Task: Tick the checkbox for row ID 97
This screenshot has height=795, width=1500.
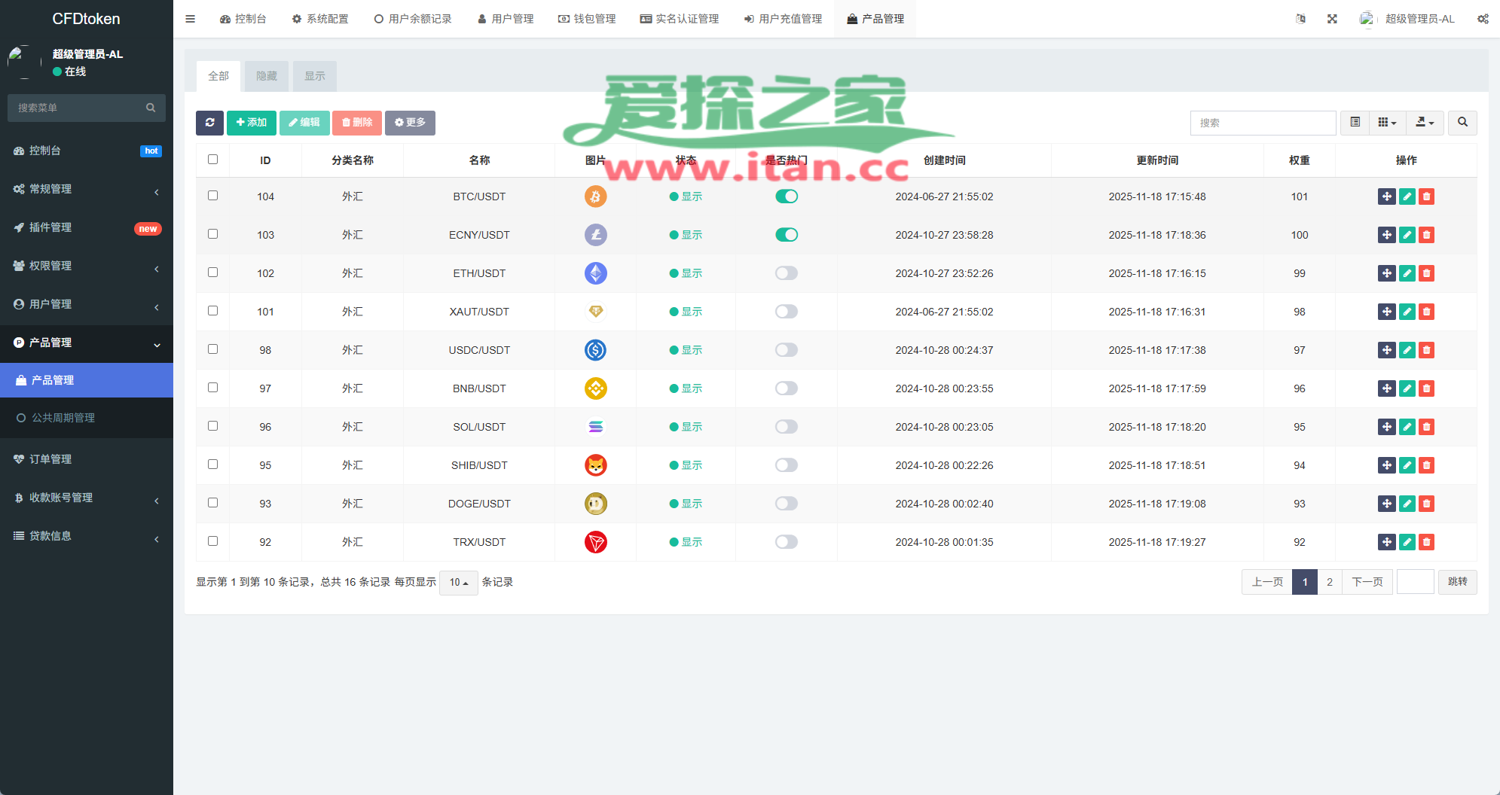Action: [212, 388]
